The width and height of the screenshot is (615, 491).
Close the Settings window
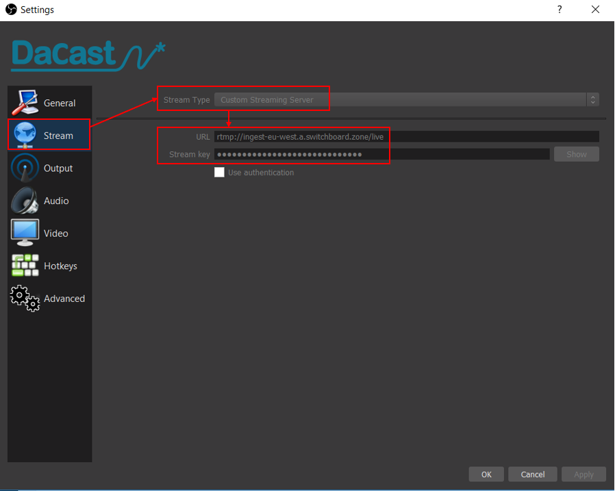[x=595, y=10]
